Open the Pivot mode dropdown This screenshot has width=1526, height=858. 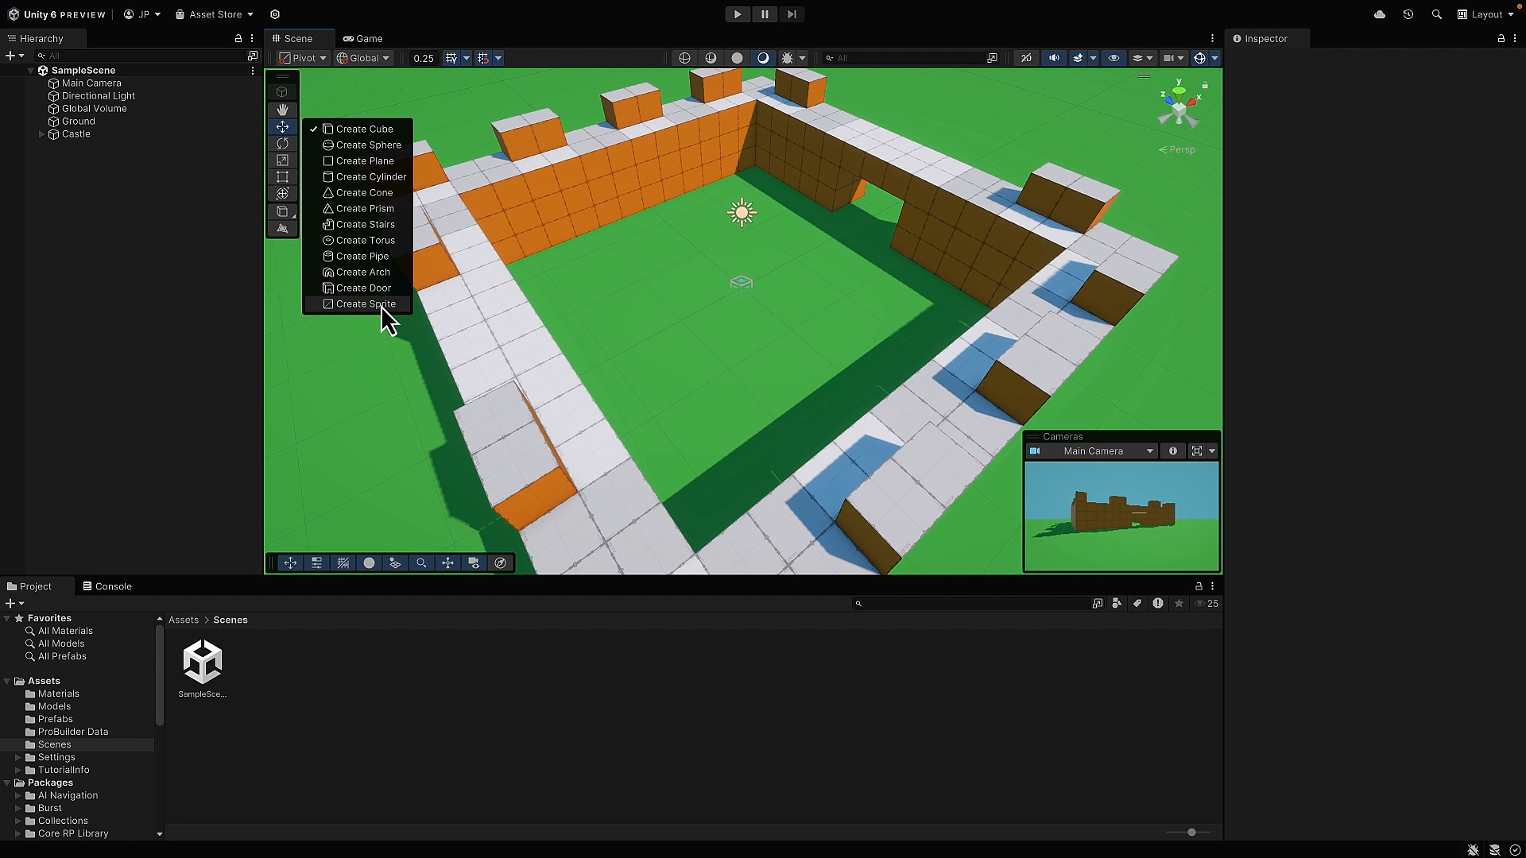click(301, 57)
